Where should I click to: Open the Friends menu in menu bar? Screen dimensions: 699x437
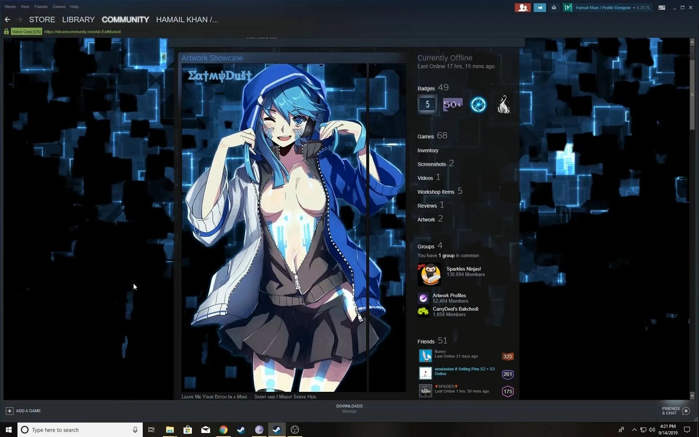[41, 7]
